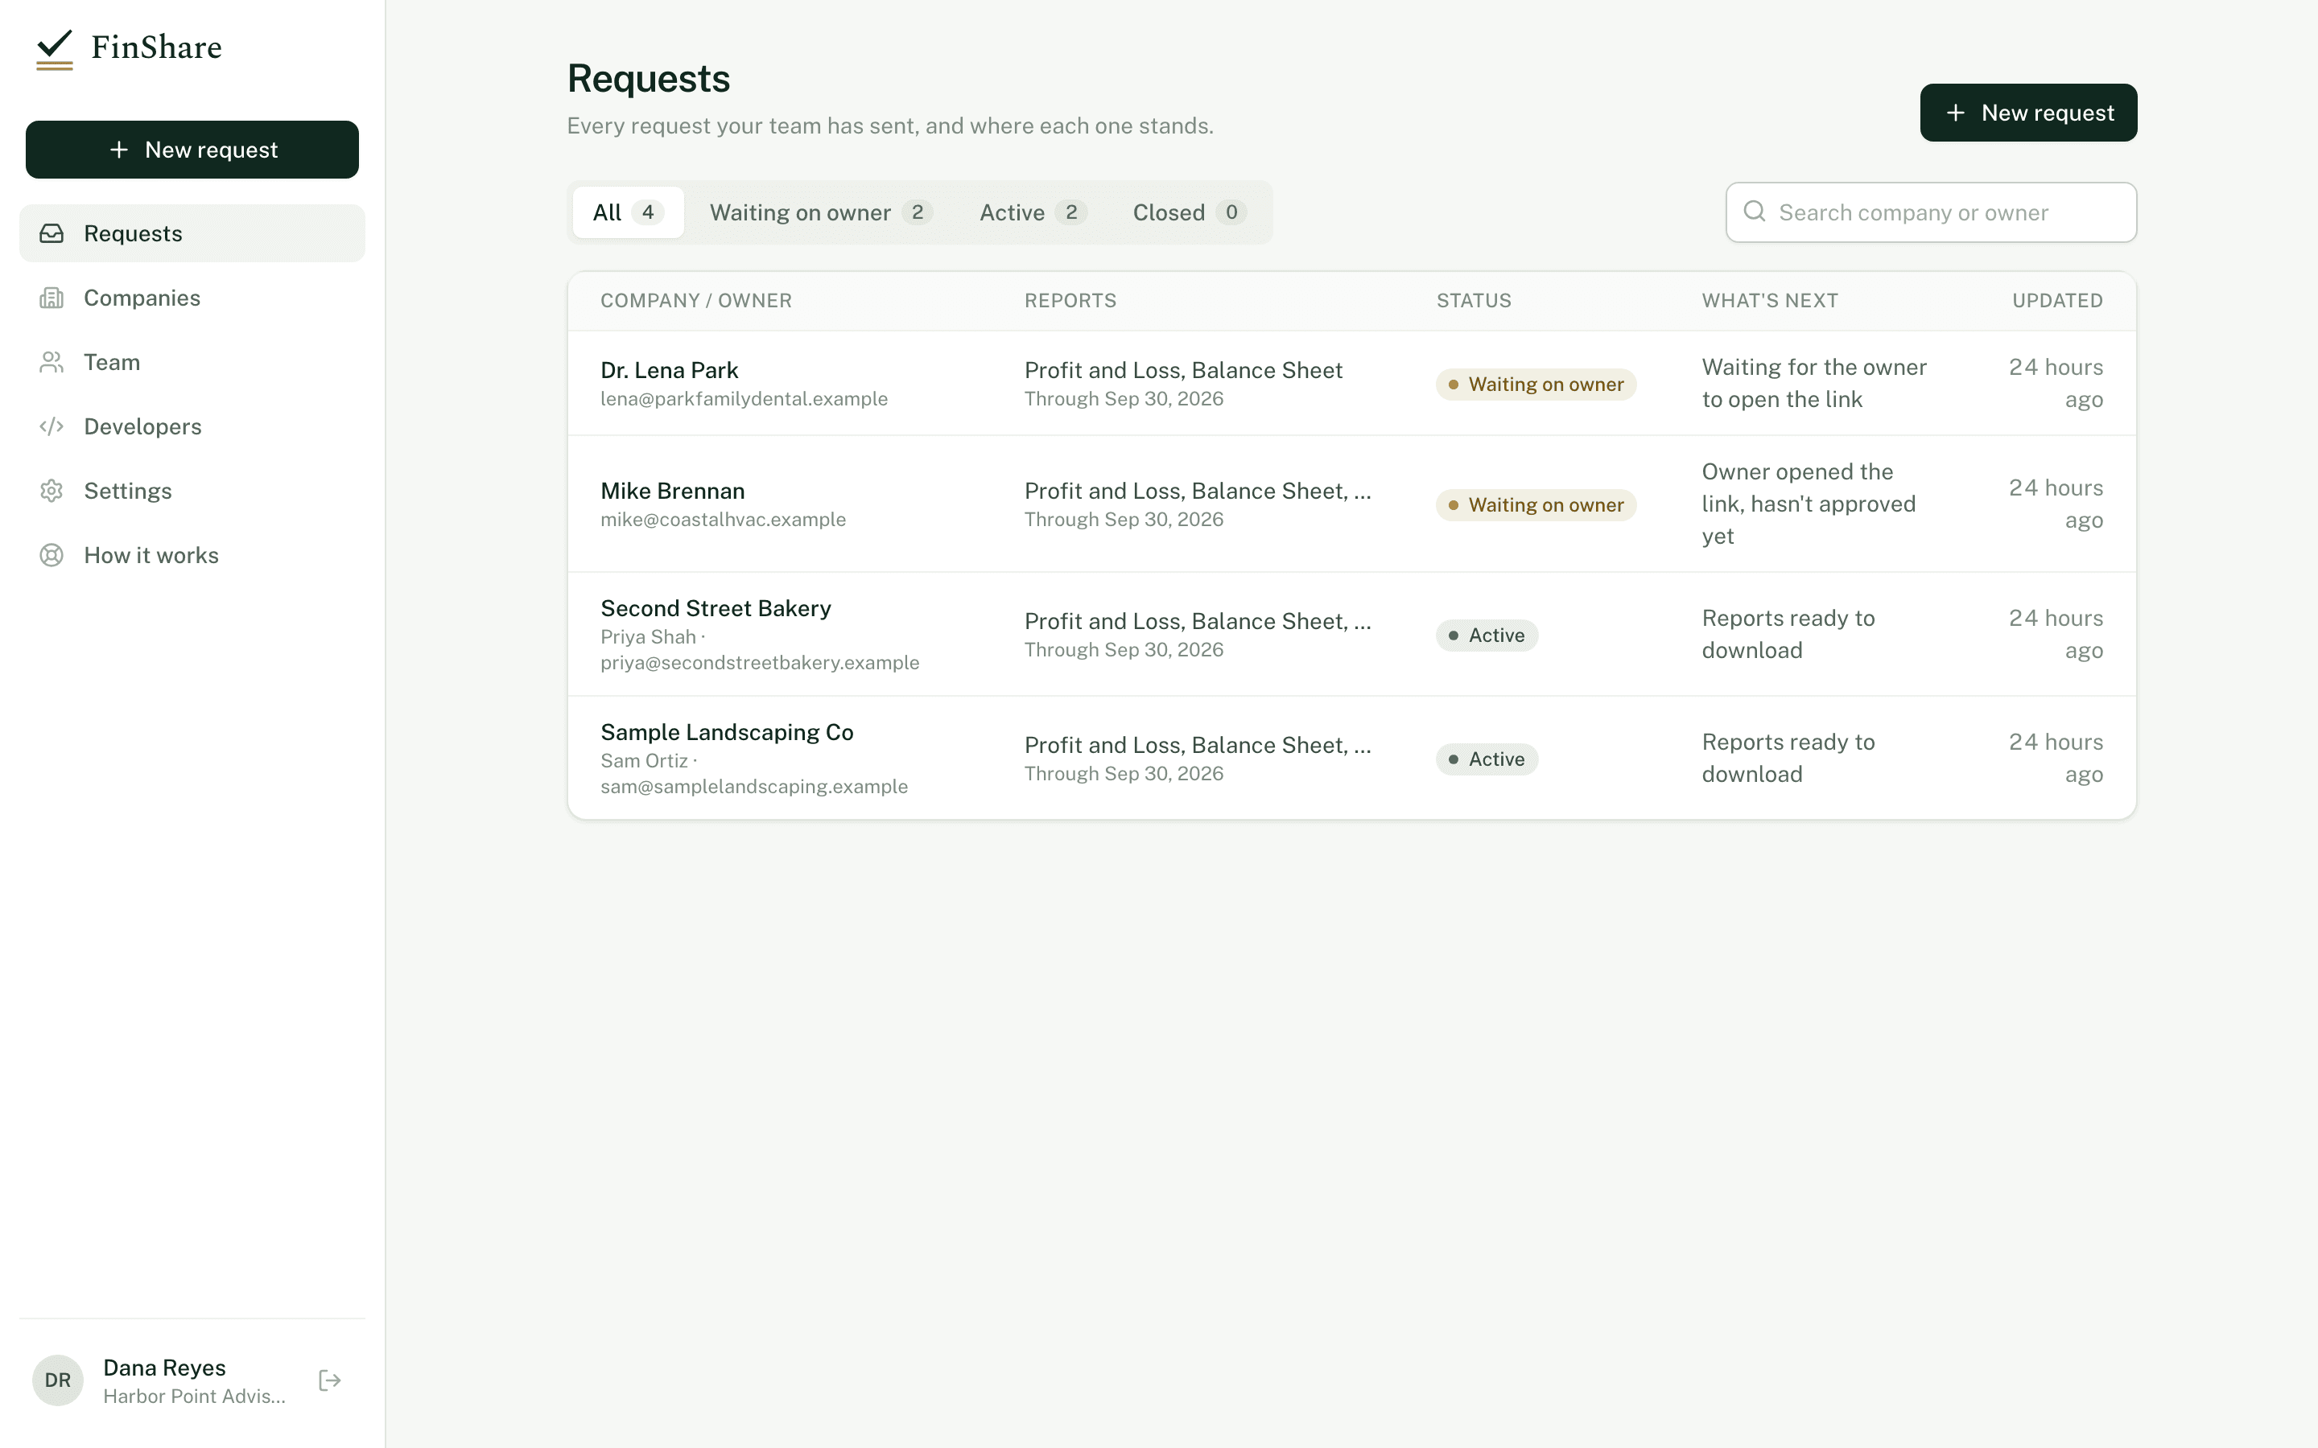Viewport: 2318px width, 1448px height.
Task: Click the magnifier icon in search box
Action: (1754, 212)
